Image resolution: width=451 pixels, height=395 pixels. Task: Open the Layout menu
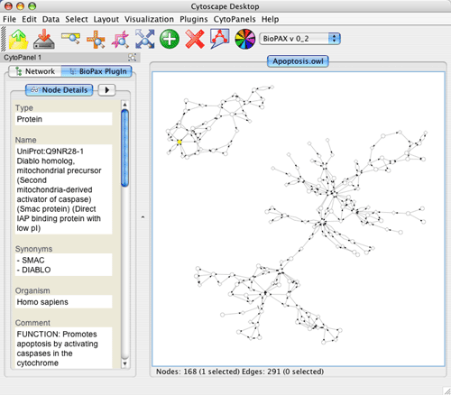click(x=106, y=19)
